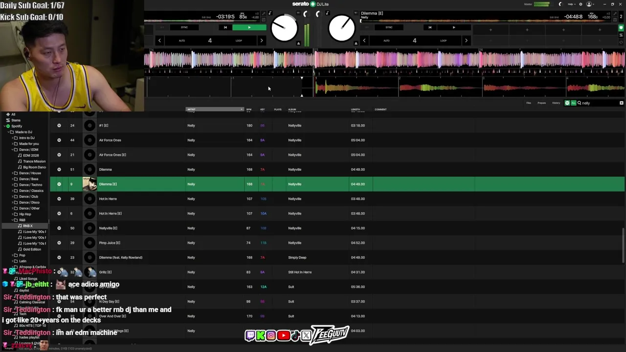626x352 pixels.
Task: Collapse the Dance / EDM folder
Action: (x=12, y=150)
